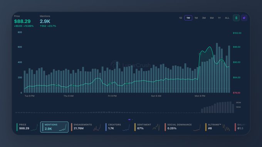
Task: Click the Social Dominance sparkline icon
Action: pos(197,128)
